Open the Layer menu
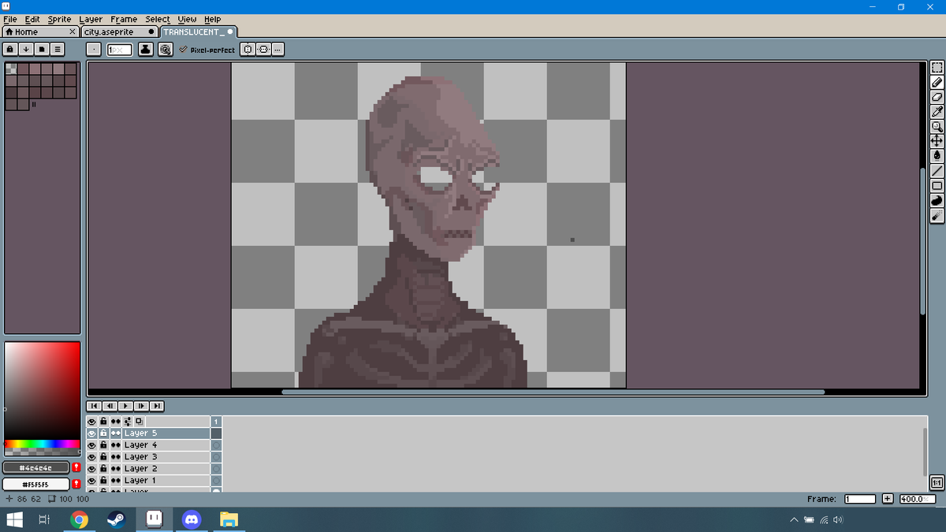Viewport: 946px width, 532px height. 91,19
